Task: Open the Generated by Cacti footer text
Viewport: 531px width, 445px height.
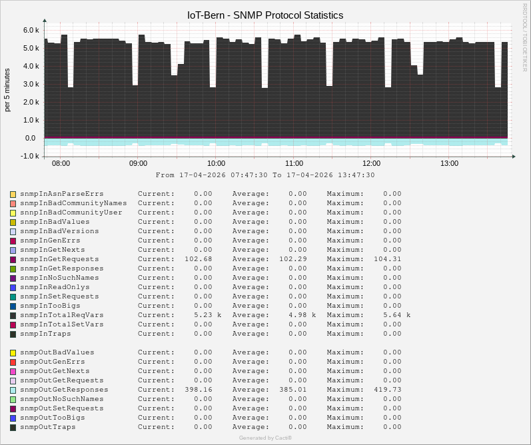Action: (x=265, y=438)
